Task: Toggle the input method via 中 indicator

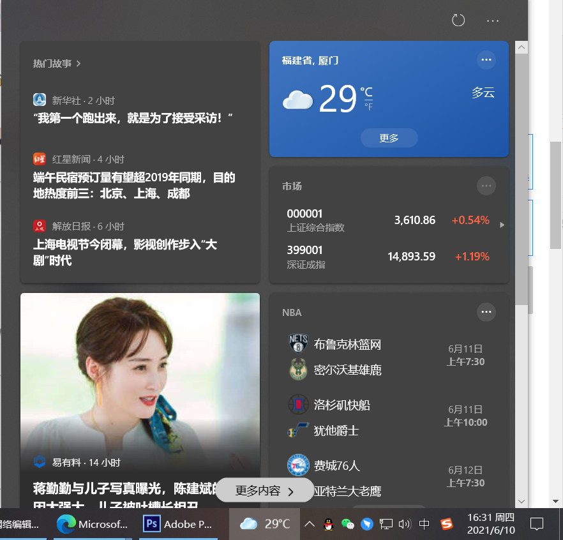Action: click(x=424, y=524)
